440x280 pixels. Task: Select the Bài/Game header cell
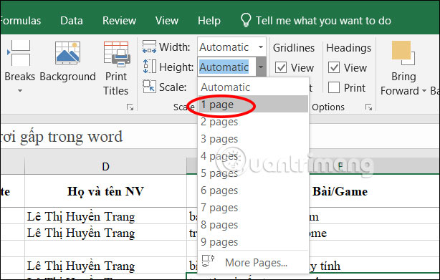coord(340,191)
